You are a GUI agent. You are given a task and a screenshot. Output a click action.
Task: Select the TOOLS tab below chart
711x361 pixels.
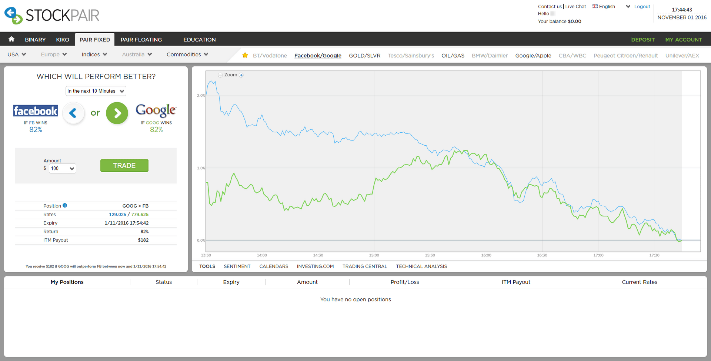(x=207, y=266)
